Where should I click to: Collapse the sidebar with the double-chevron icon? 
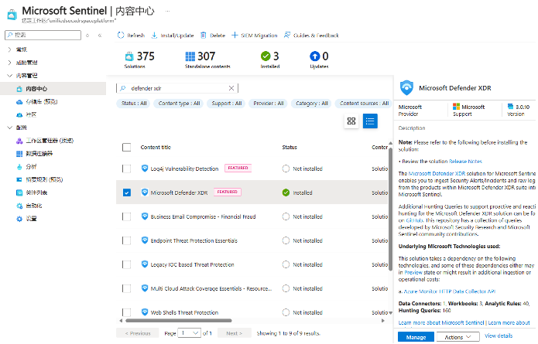100,36
